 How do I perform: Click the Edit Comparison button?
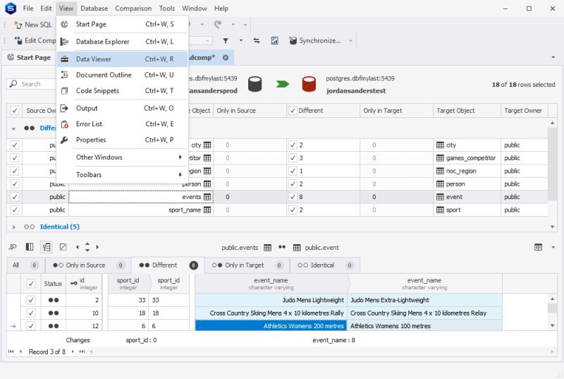[x=35, y=41]
